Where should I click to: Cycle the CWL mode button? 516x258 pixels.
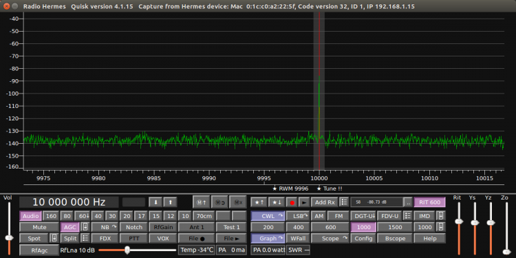coord(268,216)
